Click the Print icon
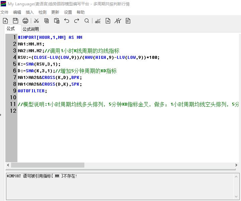The height and width of the screenshot is (201, 241). 25,21
